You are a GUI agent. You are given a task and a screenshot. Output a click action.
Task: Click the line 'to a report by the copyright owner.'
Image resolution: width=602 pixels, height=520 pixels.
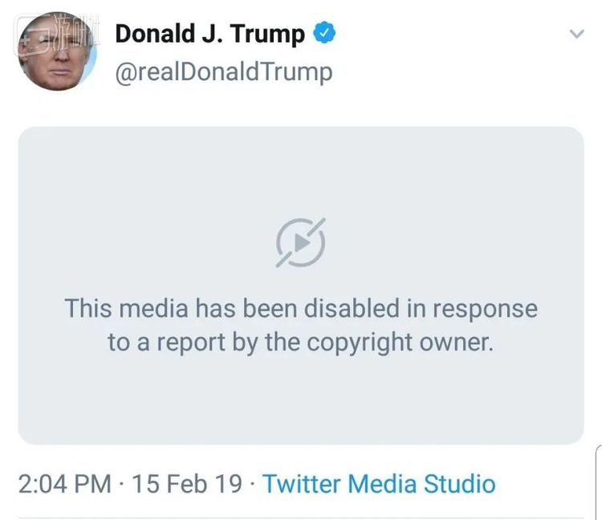pos(301,343)
